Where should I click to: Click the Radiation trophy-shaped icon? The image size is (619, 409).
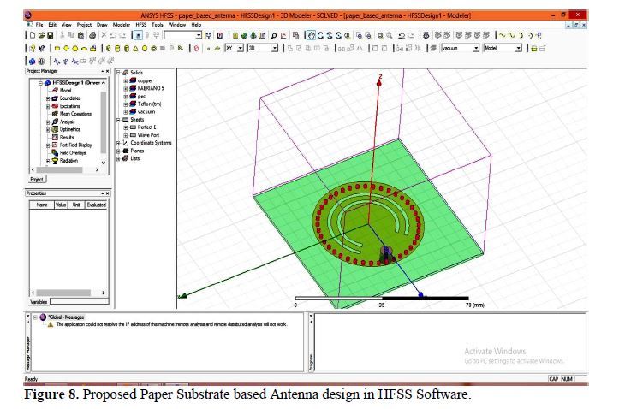pyautogui.click(x=56, y=161)
